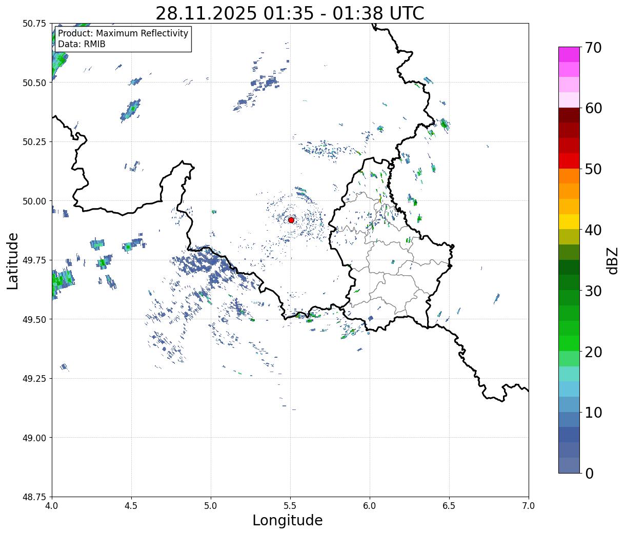Click the colorbar tick label "70"
The height and width of the screenshot is (533, 625).
[x=593, y=48]
